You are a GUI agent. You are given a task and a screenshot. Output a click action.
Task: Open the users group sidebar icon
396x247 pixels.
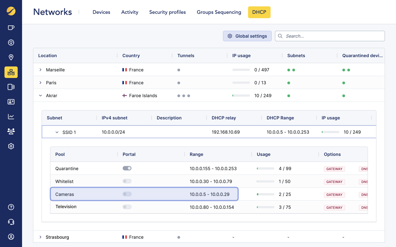[x=11, y=131]
